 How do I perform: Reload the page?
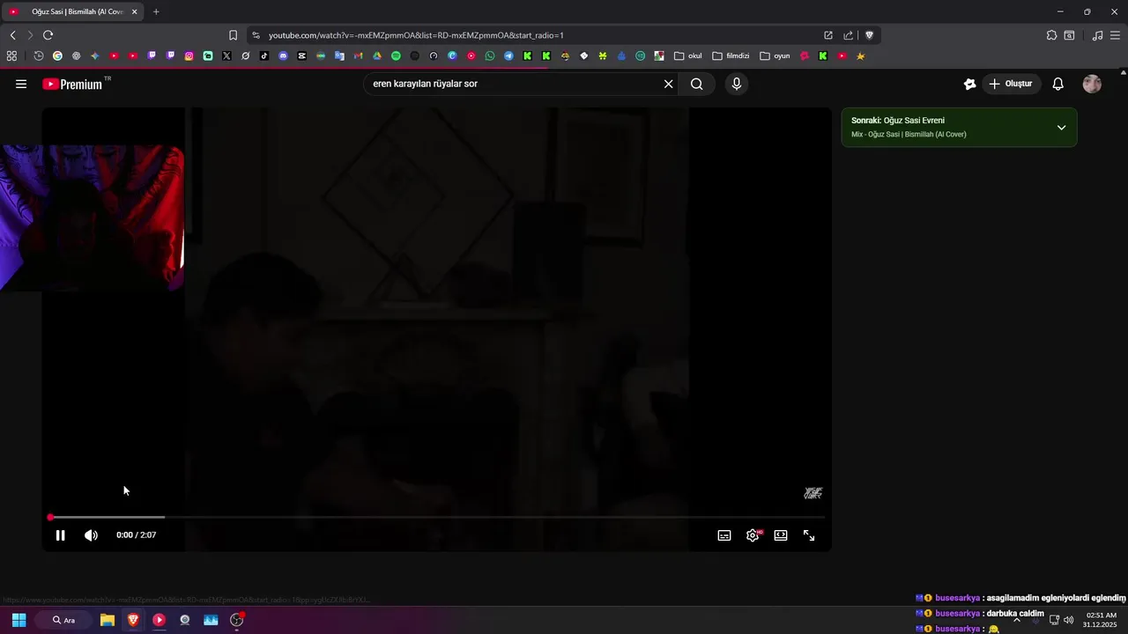coord(48,35)
